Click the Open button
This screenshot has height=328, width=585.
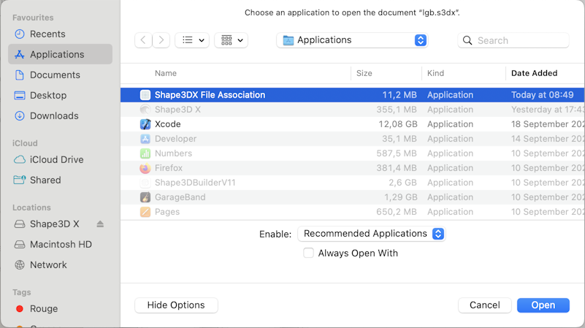click(x=543, y=305)
